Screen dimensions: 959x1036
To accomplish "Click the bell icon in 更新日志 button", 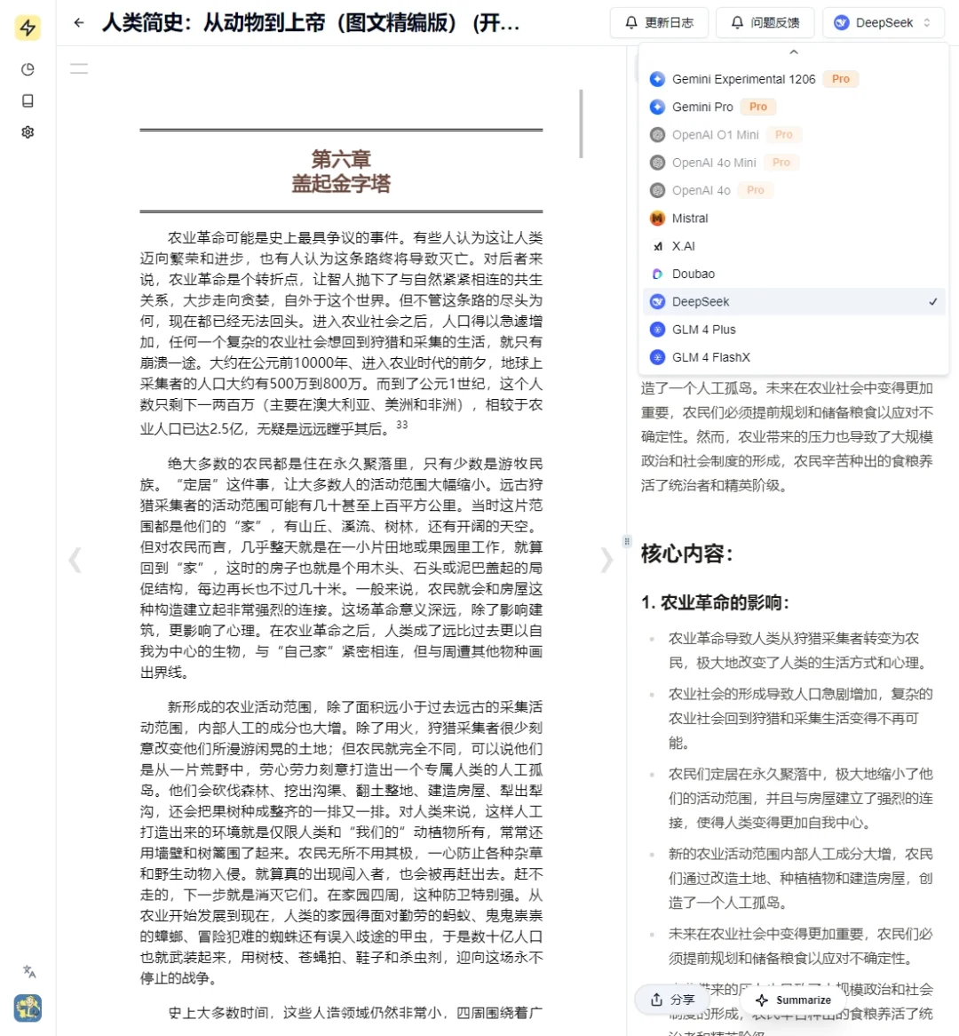I will 631,23.
